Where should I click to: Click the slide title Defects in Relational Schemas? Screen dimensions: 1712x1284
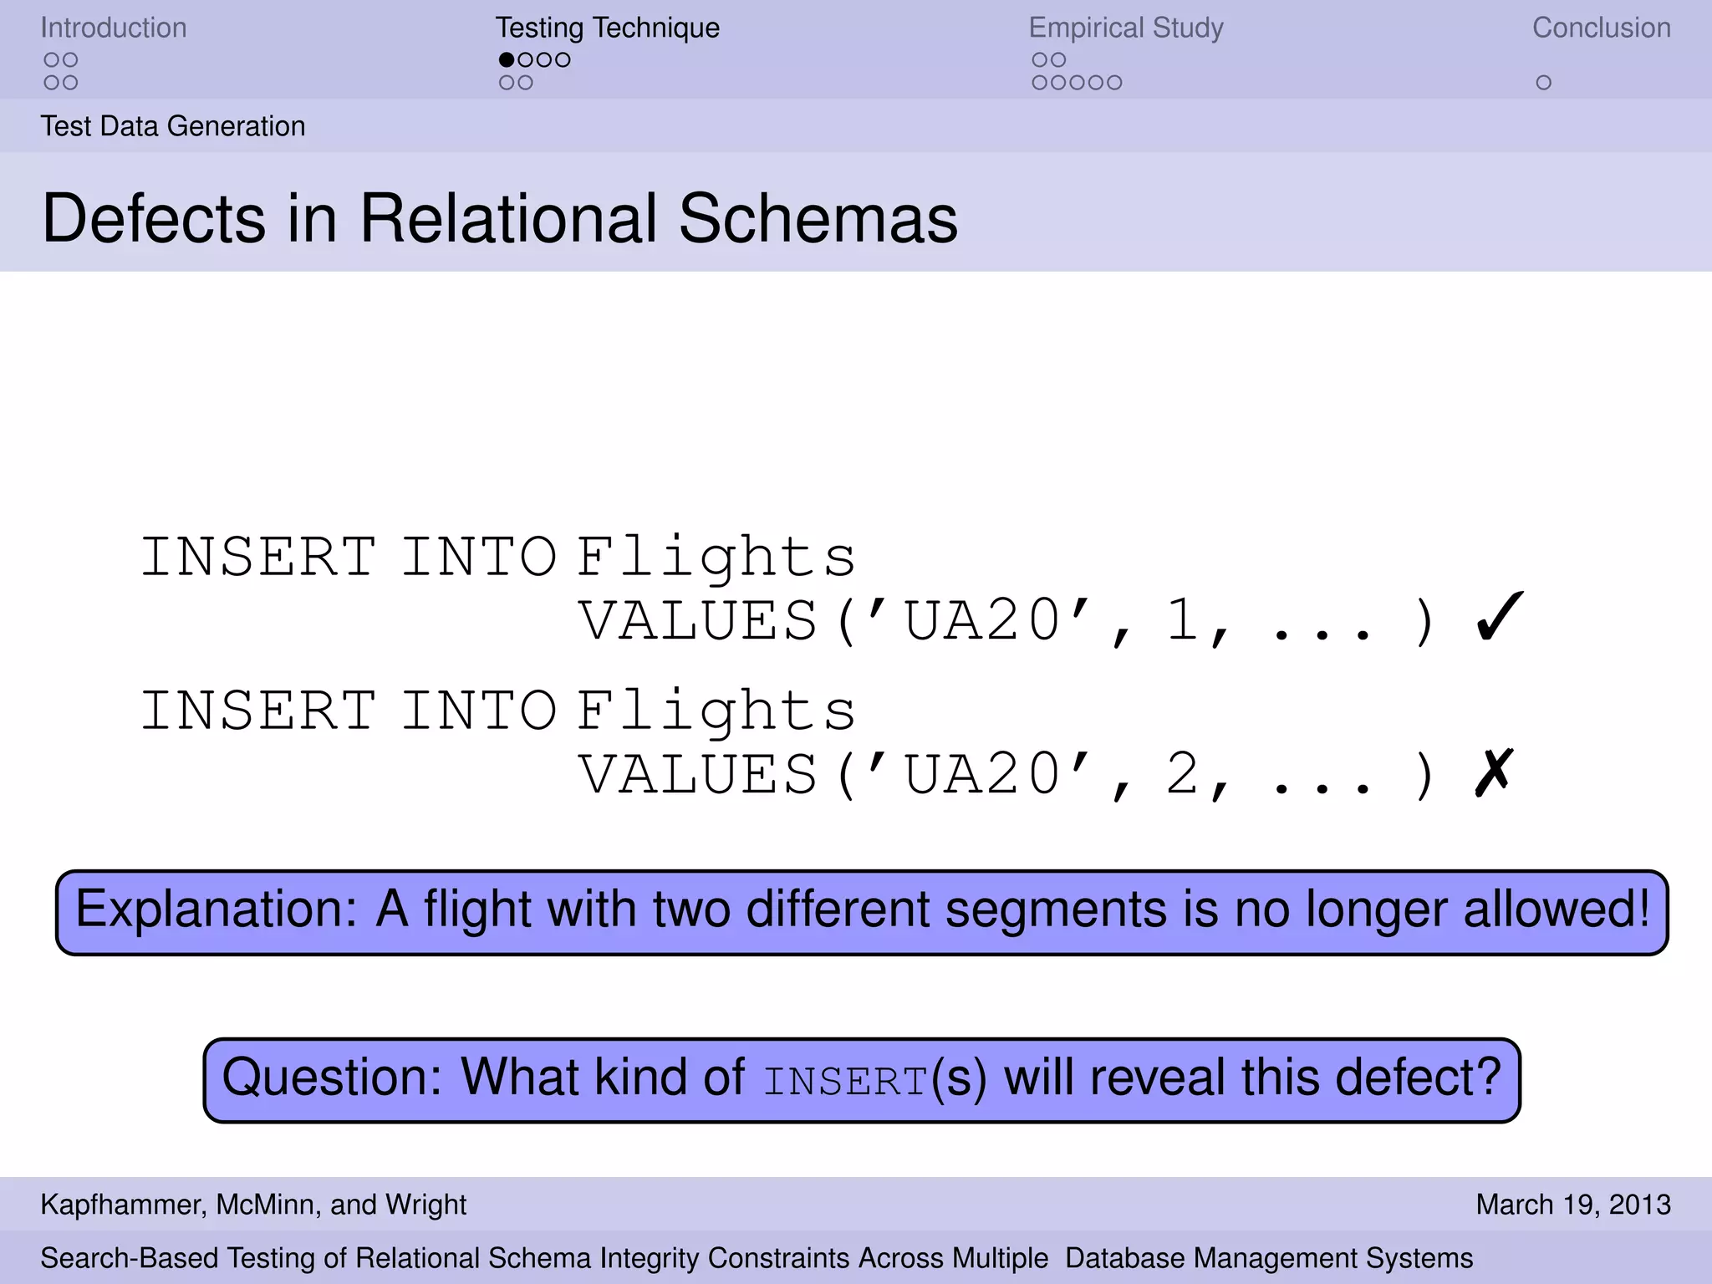500,218
